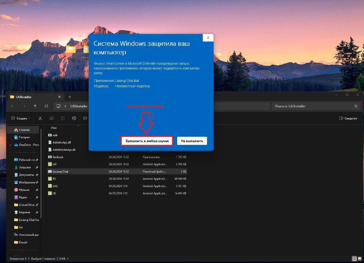Switch to large icons view in status bar
Screen dimensions: 364x263
point(360,259)
